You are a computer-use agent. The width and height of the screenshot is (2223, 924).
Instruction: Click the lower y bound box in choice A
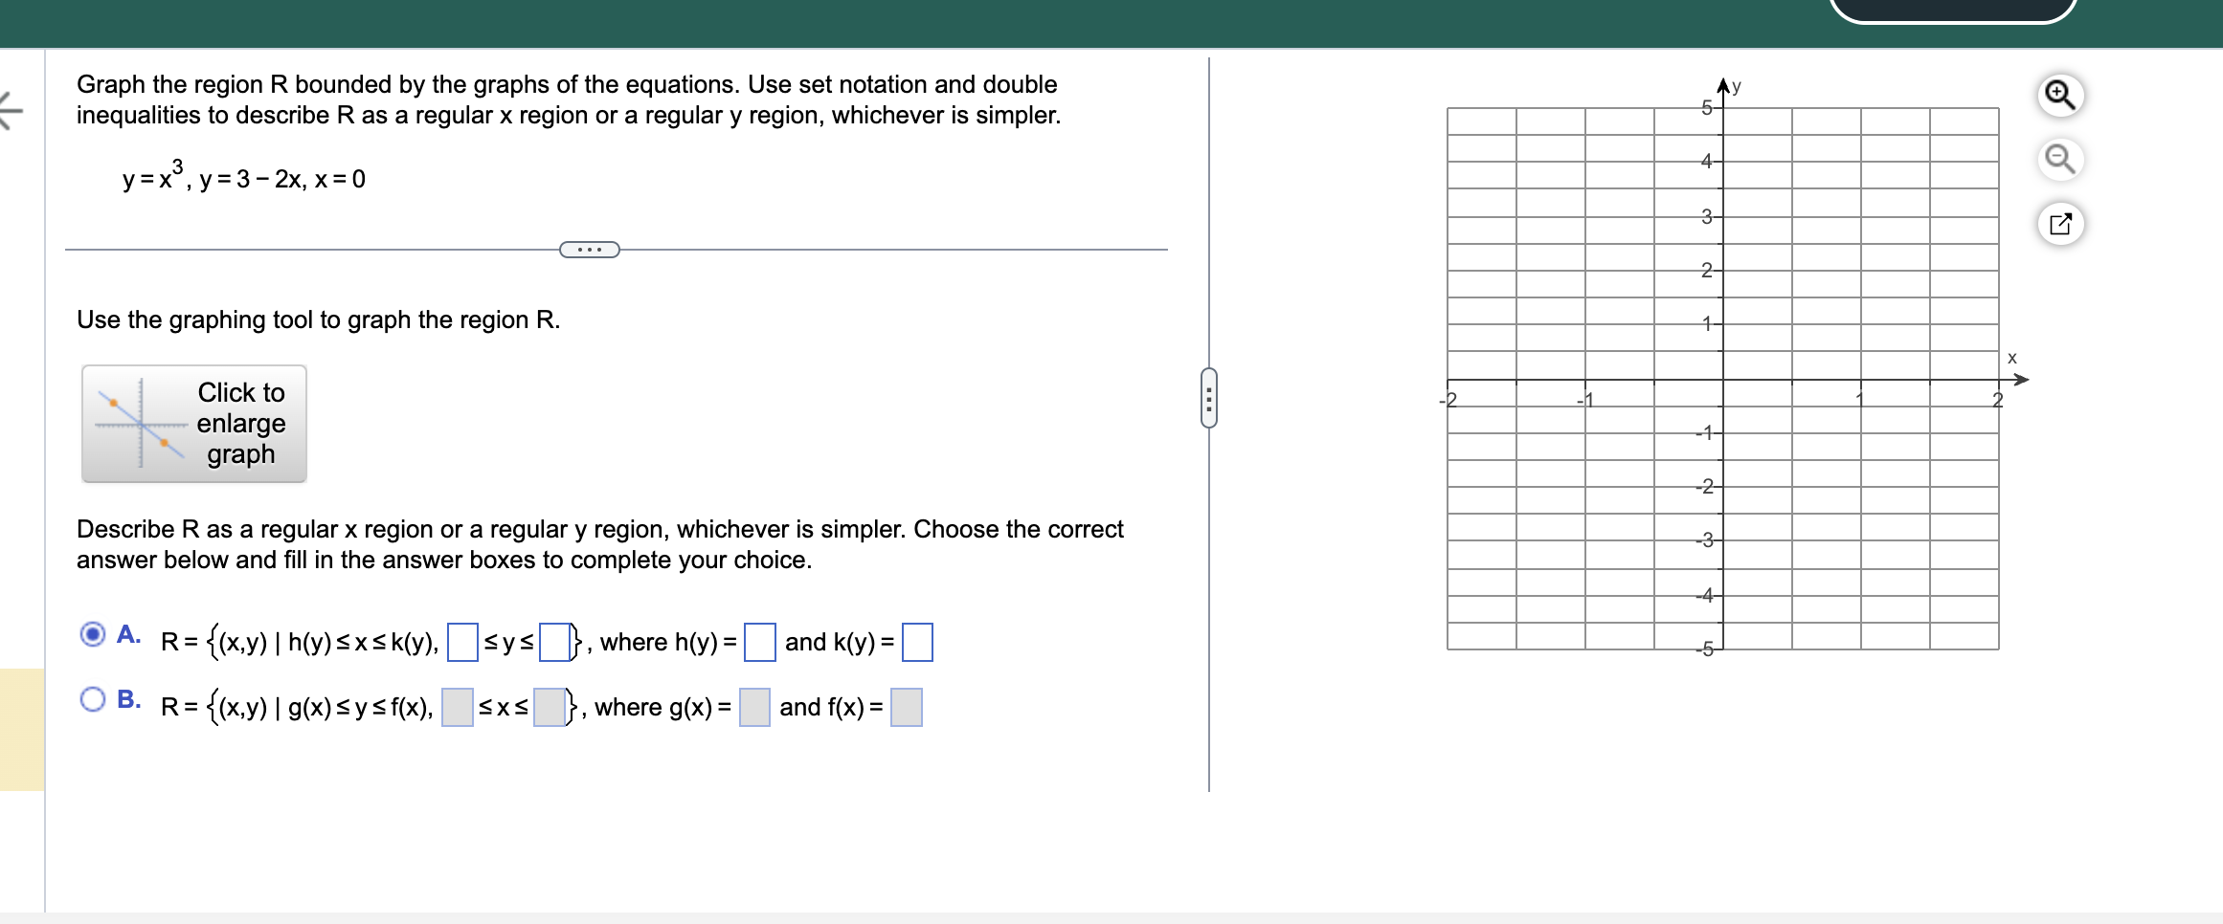462,643
